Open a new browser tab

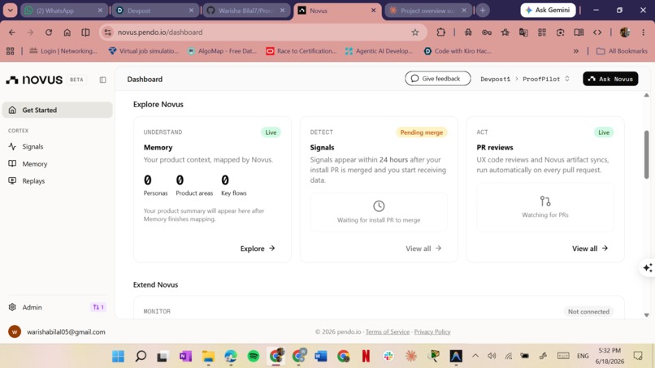[x=483, y=11]
